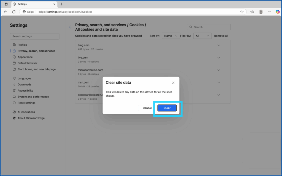Click the tab actions menu icon
This screenshot has width=282, height=176.
coord(6,4)
